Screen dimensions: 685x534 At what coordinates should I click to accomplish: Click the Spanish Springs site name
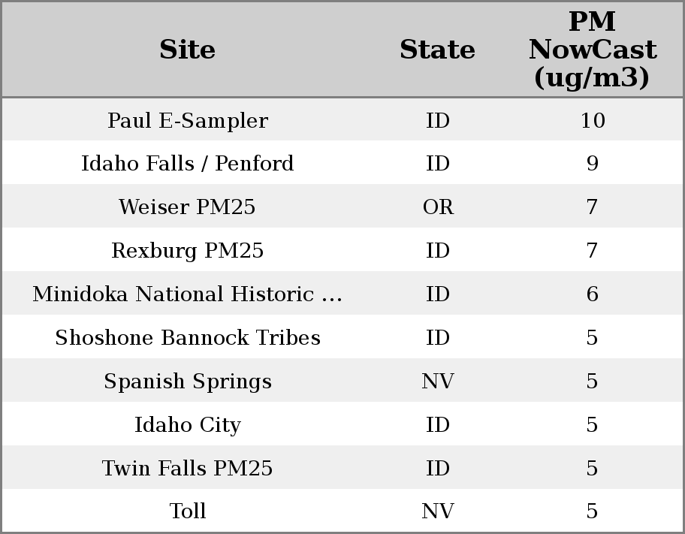point(187,382)
